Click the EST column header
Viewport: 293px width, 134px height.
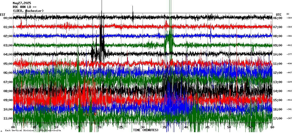point(3,14)
